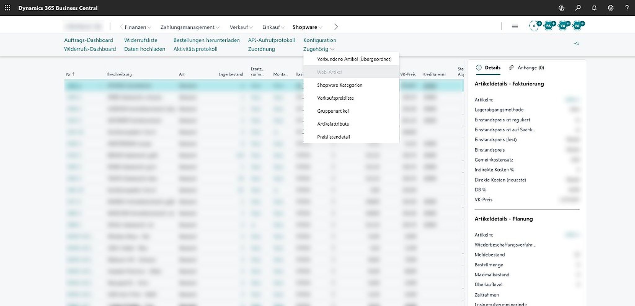Click the Maximalbestand field label
Image resolution: width=635 pixels, height=306 pixels.
pyautogui.click(x=492, y=274)
